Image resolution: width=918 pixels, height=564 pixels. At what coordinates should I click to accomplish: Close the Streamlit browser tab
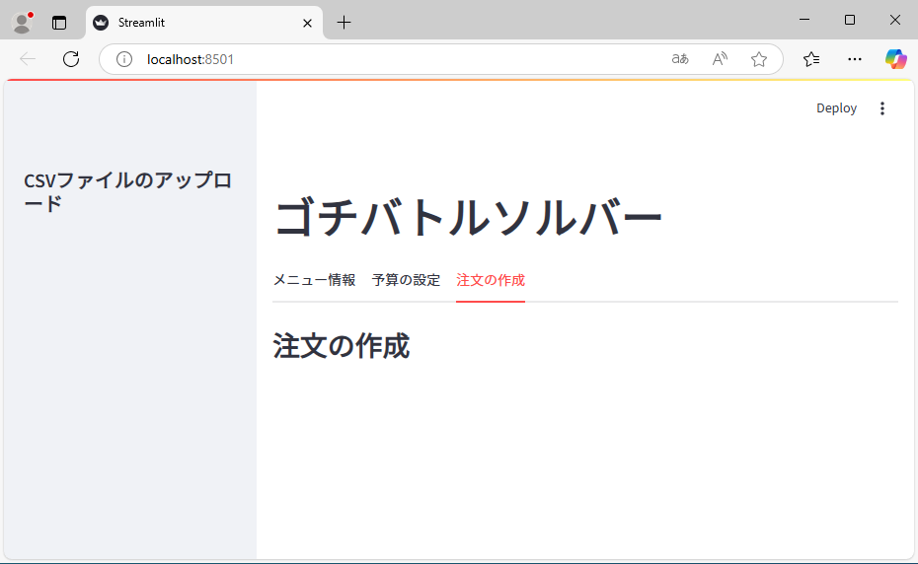tap(307, 23)
